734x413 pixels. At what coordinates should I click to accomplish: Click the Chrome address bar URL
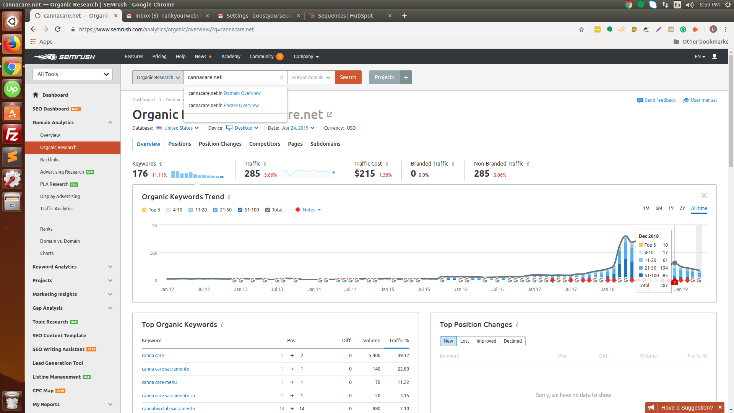click(x=166, y=29)
